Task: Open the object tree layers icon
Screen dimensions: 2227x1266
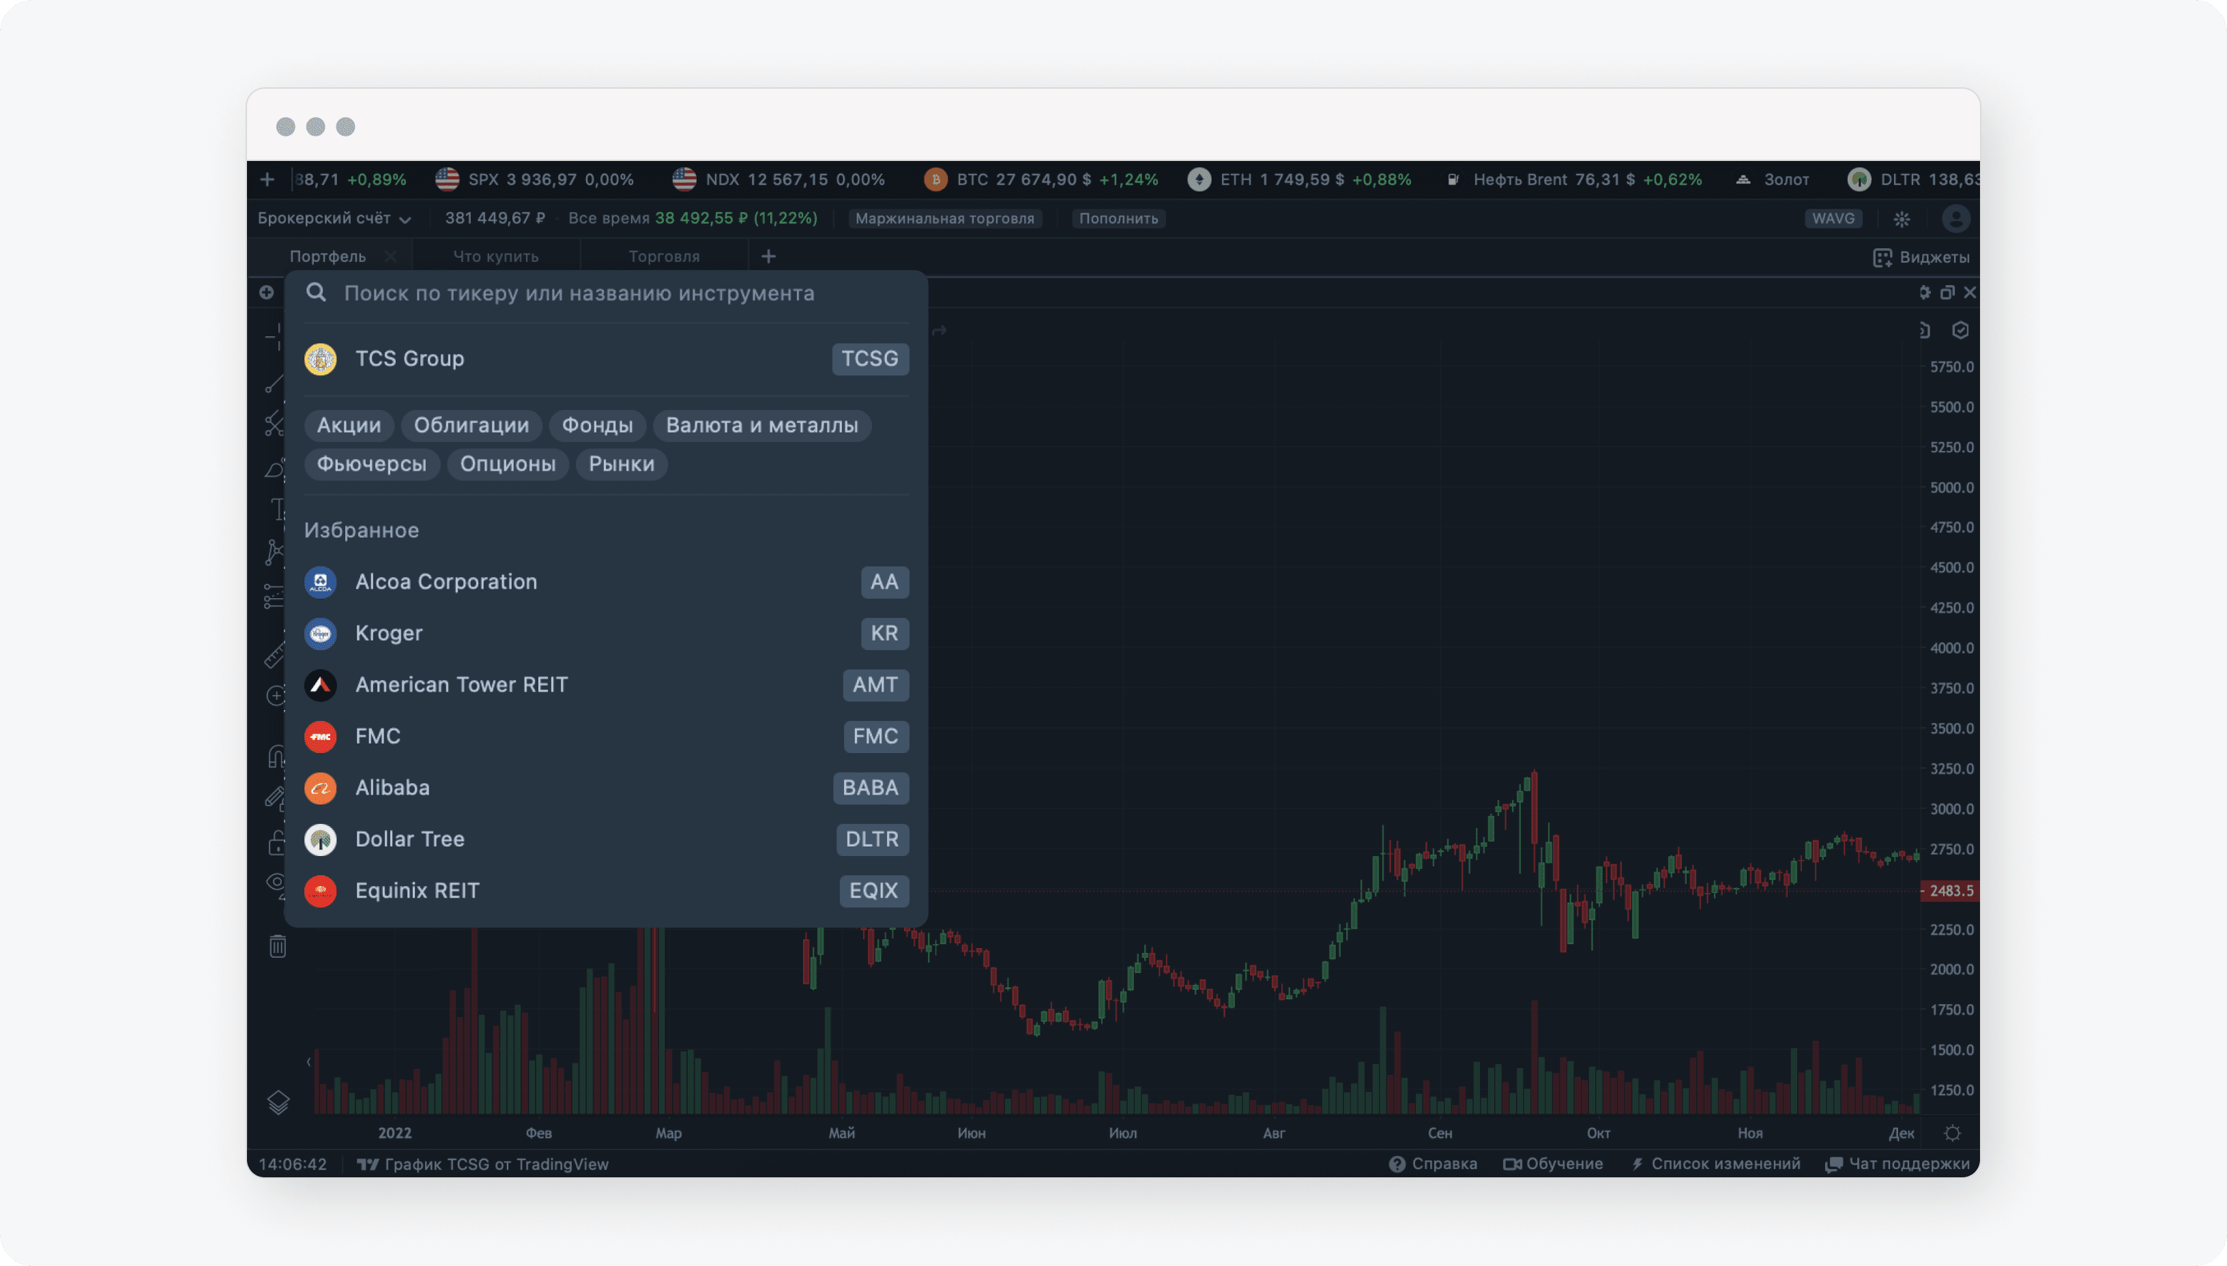Action: [x=278, y=1102]
